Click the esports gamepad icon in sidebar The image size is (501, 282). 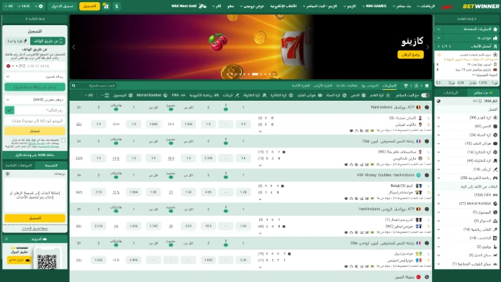495,178
